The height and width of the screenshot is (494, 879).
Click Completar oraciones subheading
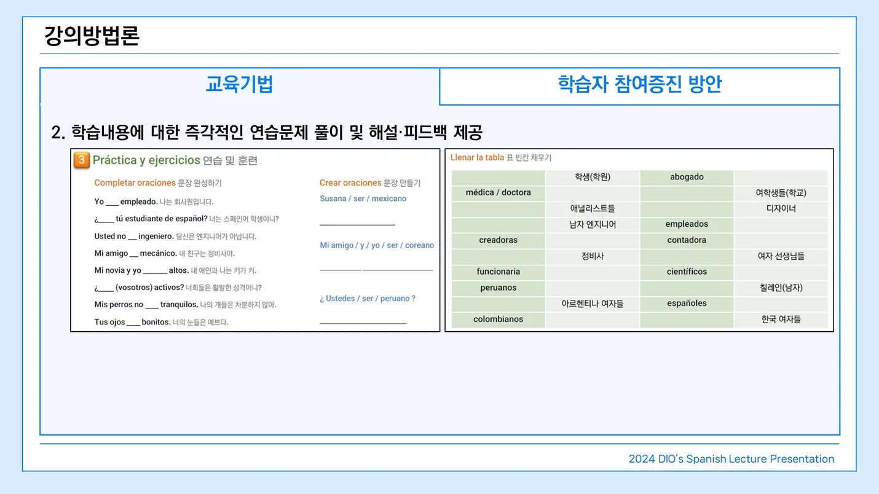coord(135,183)
